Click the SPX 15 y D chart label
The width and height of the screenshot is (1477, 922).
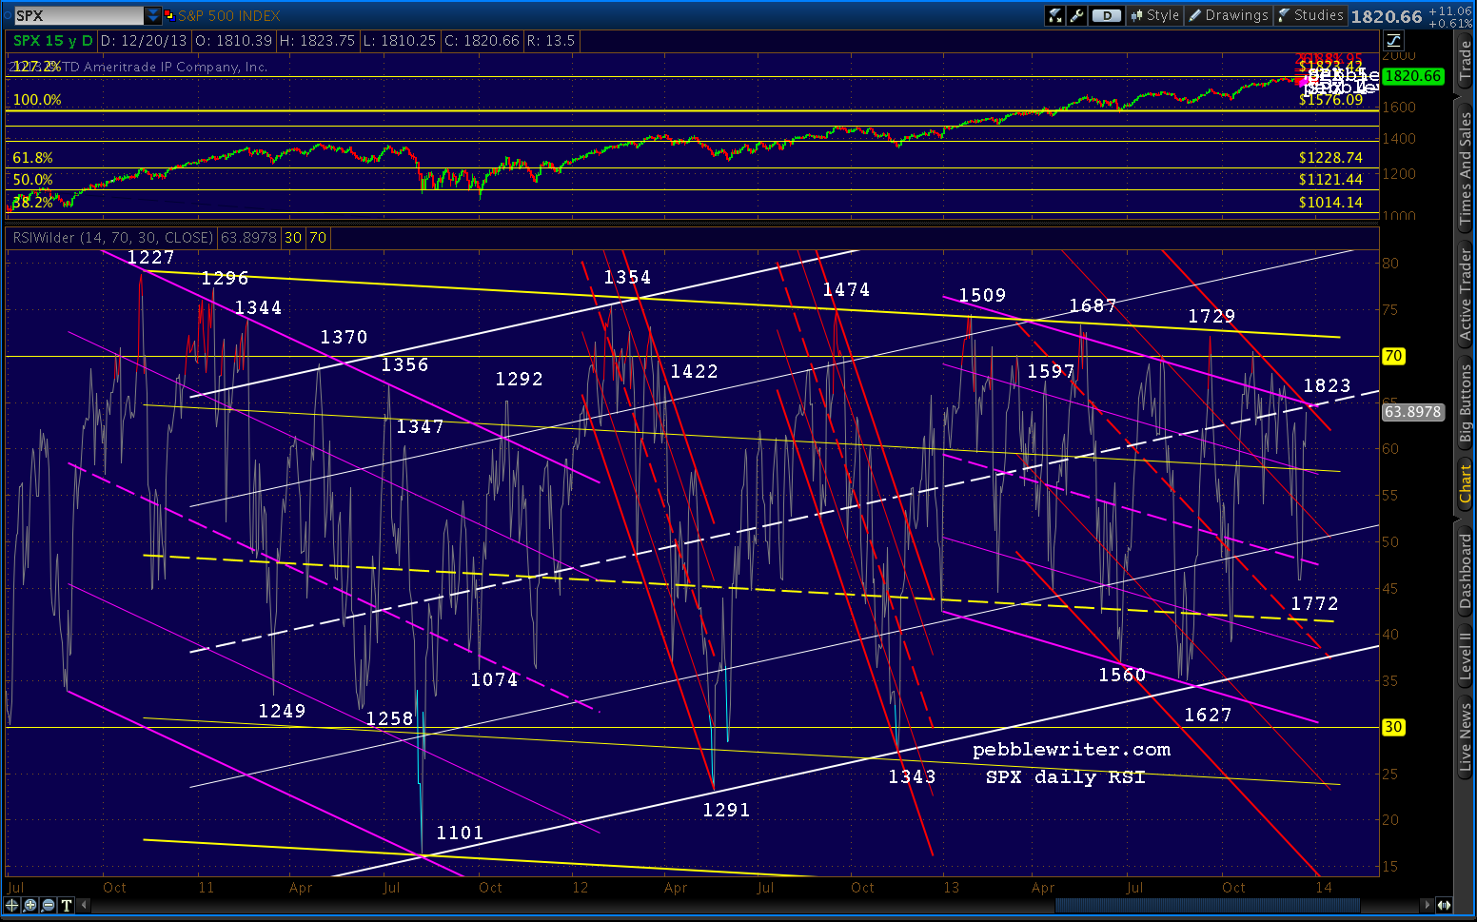pyautogui.click(x=52, y=41)
